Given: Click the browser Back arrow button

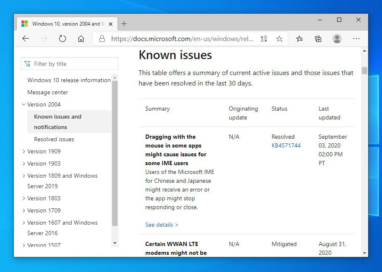Looking at the screenshot, I should (26, 39).
